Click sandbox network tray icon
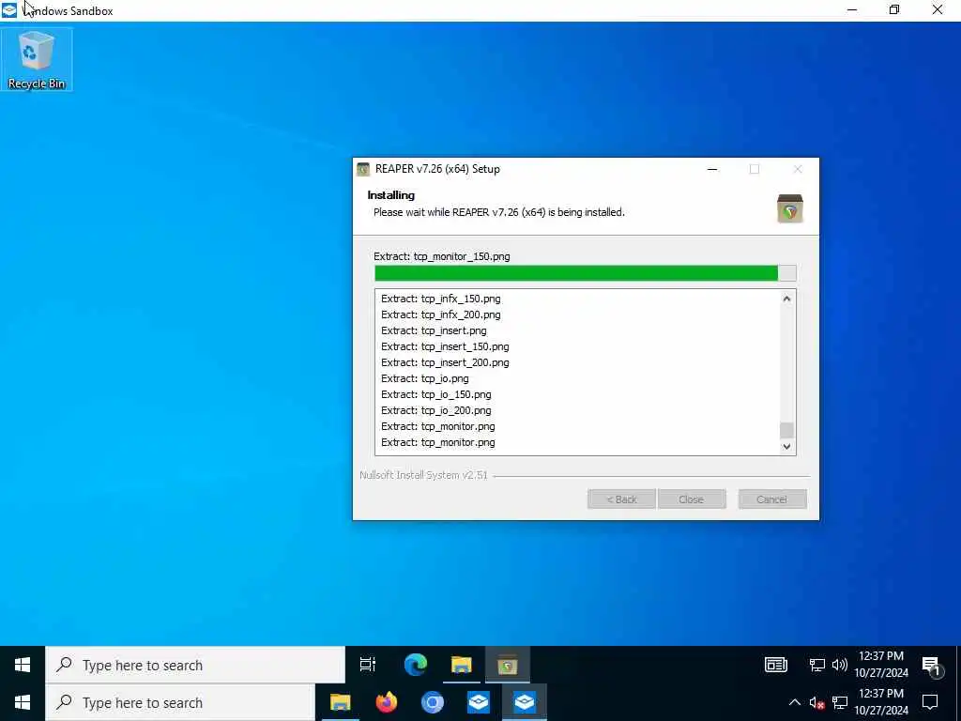Image resolution: width=961 pixels, height=721 pixels. [817, 665]
